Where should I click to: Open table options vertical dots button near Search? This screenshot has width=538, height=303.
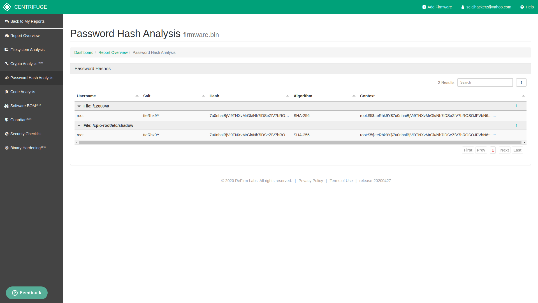tap(521, 82)
